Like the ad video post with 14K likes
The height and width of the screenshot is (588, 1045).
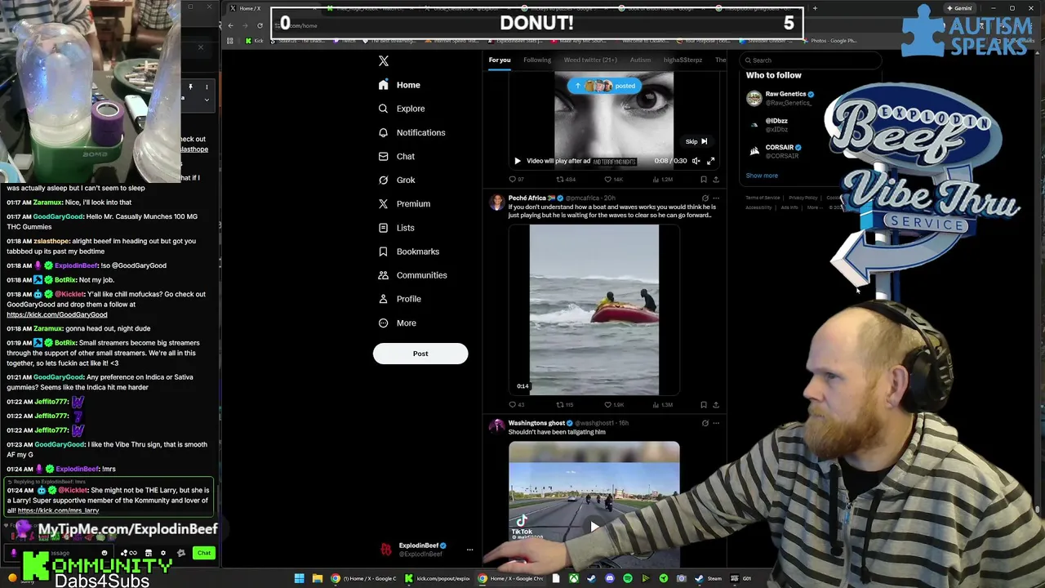(613, 179)
